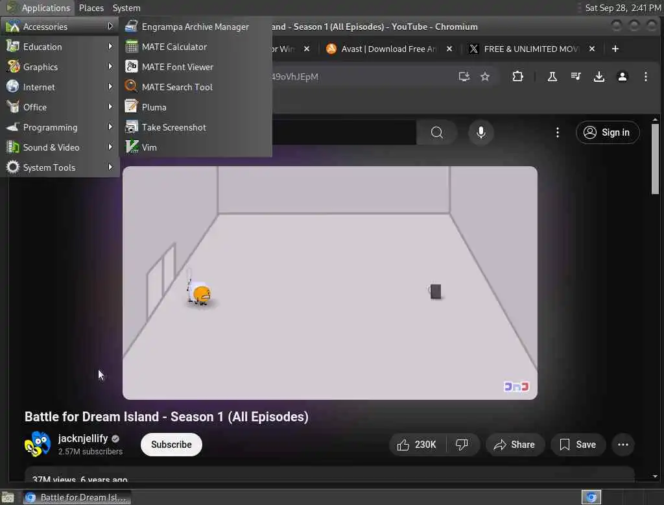Screen dimensions: 664x505
Task: Switch to Battle for Dream Island taskbar window
Action: pyautogui.click(x=77, y=497)
